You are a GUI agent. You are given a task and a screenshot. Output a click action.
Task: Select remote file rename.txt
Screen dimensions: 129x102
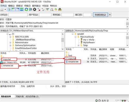73,62
